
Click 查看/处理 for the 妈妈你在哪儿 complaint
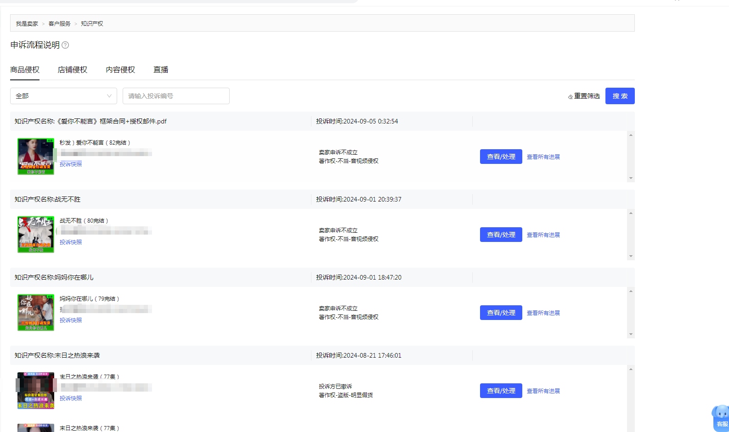501,313
